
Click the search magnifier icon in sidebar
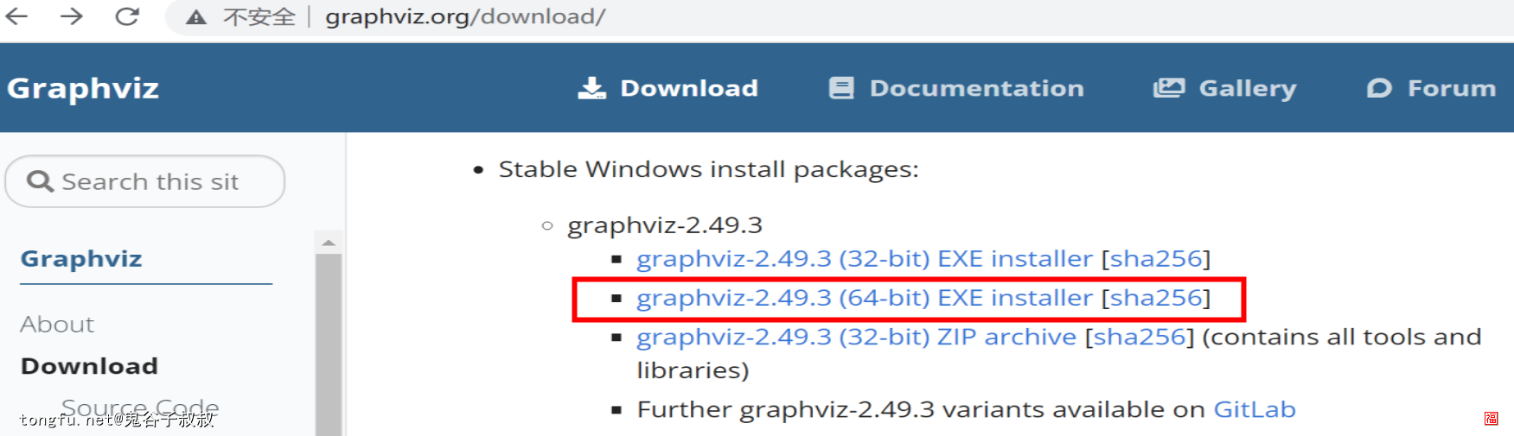pos(40,181)
